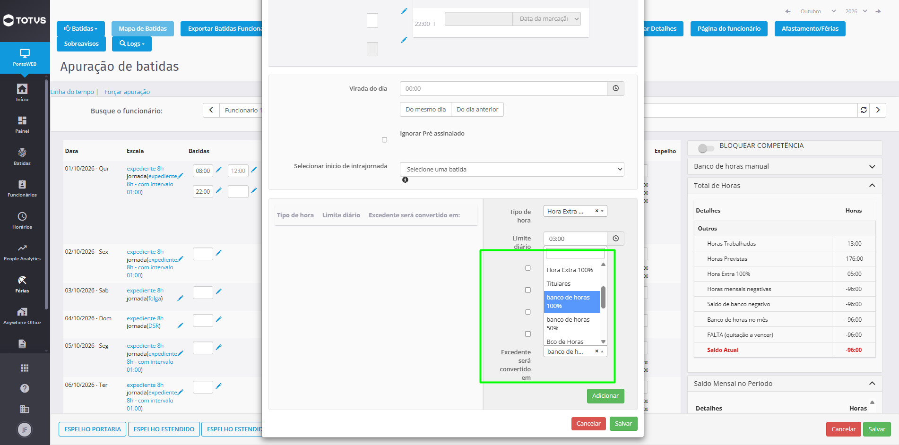Expand Banco de horas manual panel
The height and width of the screenshot is (445, 899).
click(785, 166)
